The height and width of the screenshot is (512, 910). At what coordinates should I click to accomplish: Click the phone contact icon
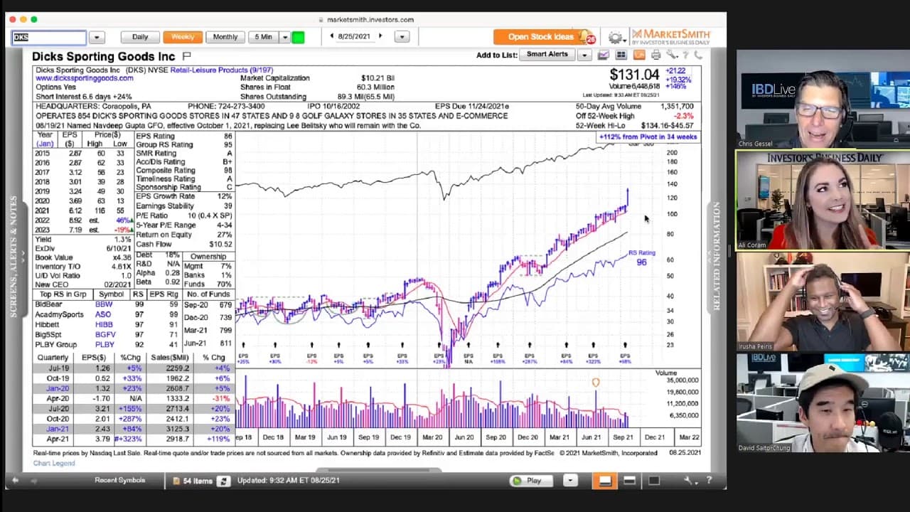(x=698, y=55)
